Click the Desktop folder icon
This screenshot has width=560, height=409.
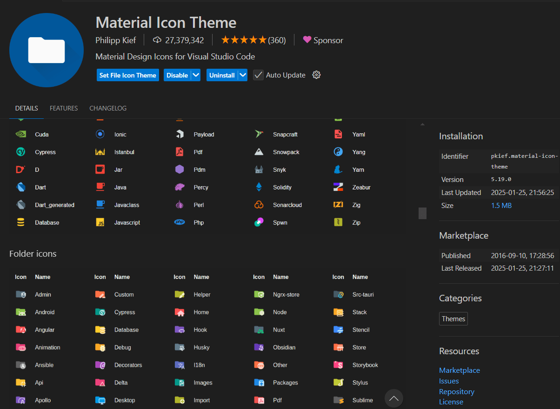(100, 400)
